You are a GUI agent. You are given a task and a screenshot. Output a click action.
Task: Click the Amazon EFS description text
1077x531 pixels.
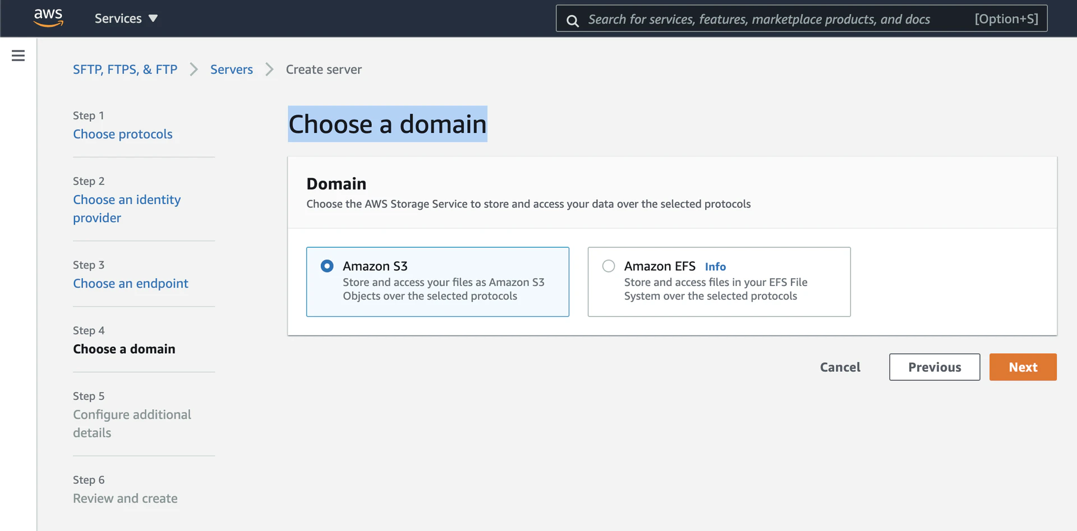[x=716, y=289]
